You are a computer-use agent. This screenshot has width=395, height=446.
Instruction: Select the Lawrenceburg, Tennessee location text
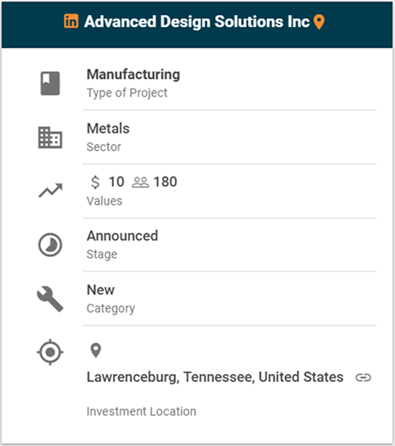coord(215,377)
